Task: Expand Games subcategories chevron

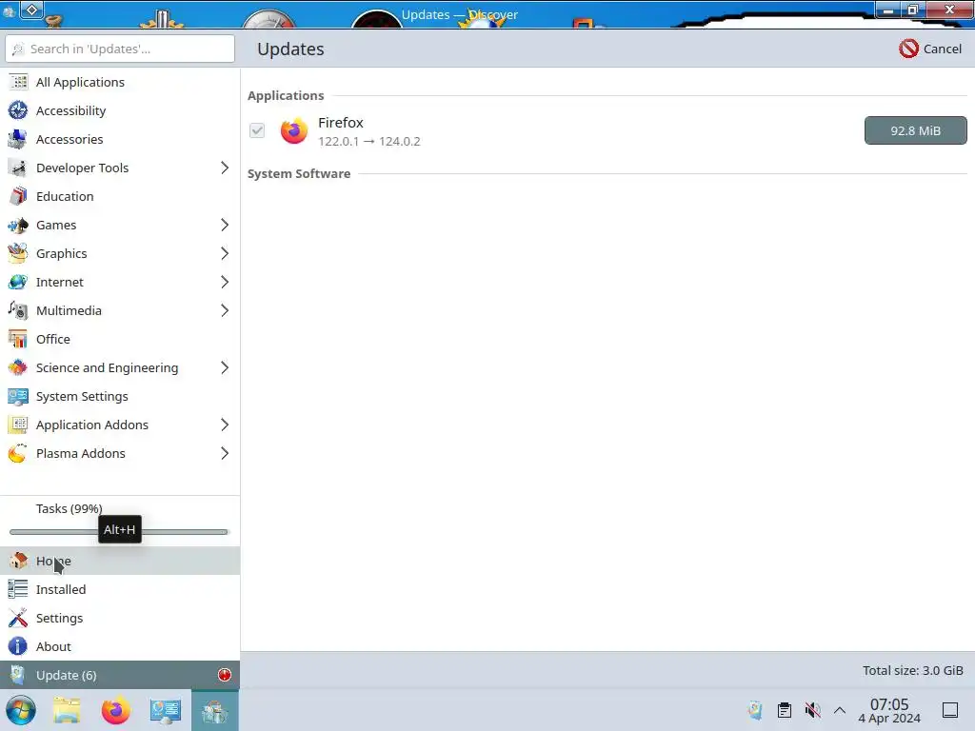Action: point(225,225)
